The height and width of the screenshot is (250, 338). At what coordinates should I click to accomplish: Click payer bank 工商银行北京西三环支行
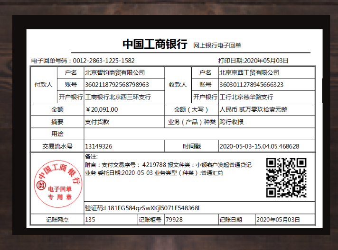pos(118,97)
